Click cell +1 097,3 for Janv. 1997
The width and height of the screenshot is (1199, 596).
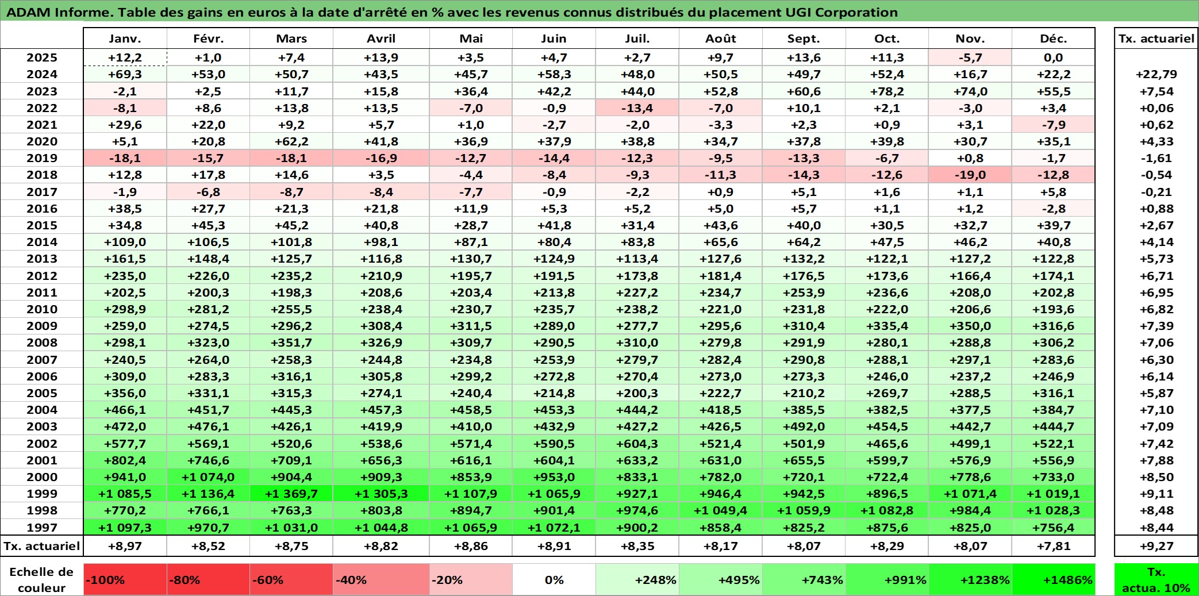(125, 527)
